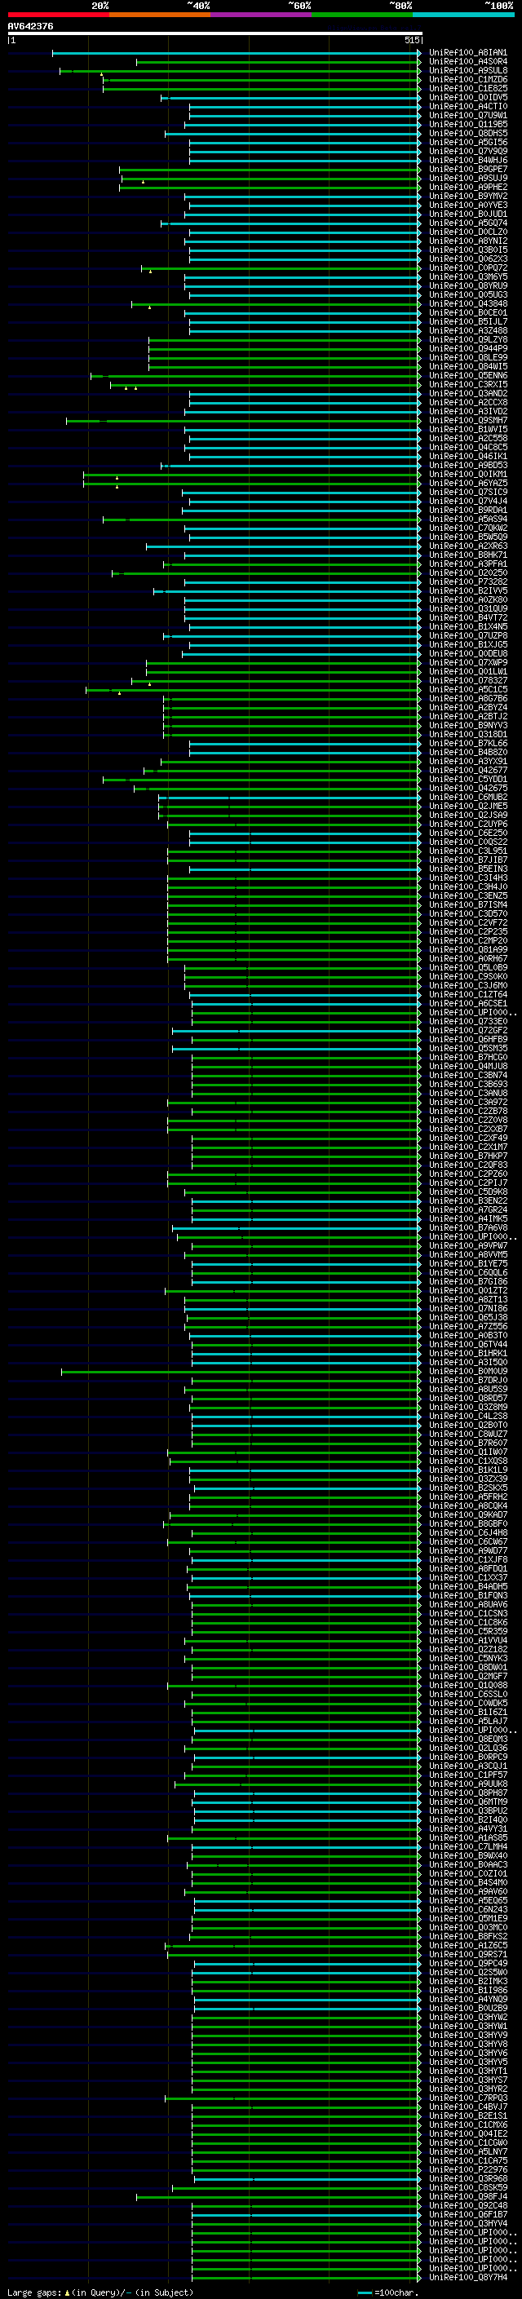The image size is (522, 2299).
Task: Click the yellow triangle in the Large gaps legend
Action: (x=67, y=2292)
